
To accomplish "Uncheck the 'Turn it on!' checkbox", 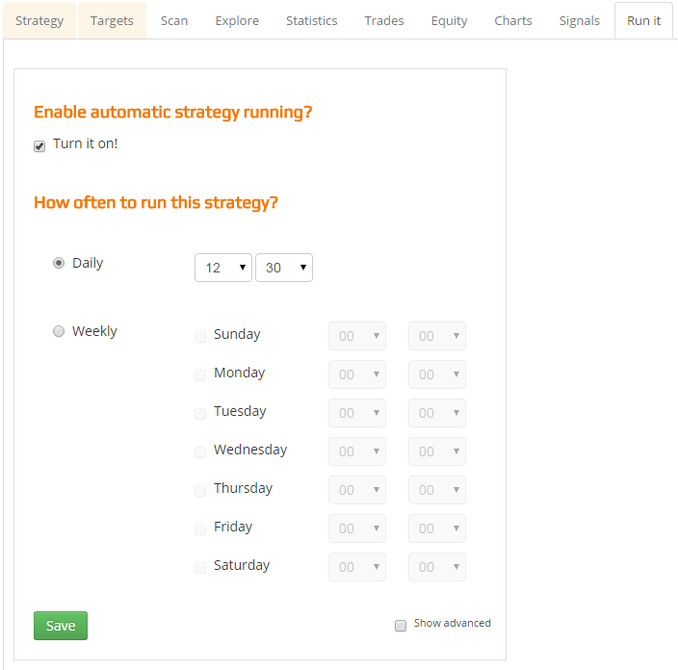I will (39, 146).
